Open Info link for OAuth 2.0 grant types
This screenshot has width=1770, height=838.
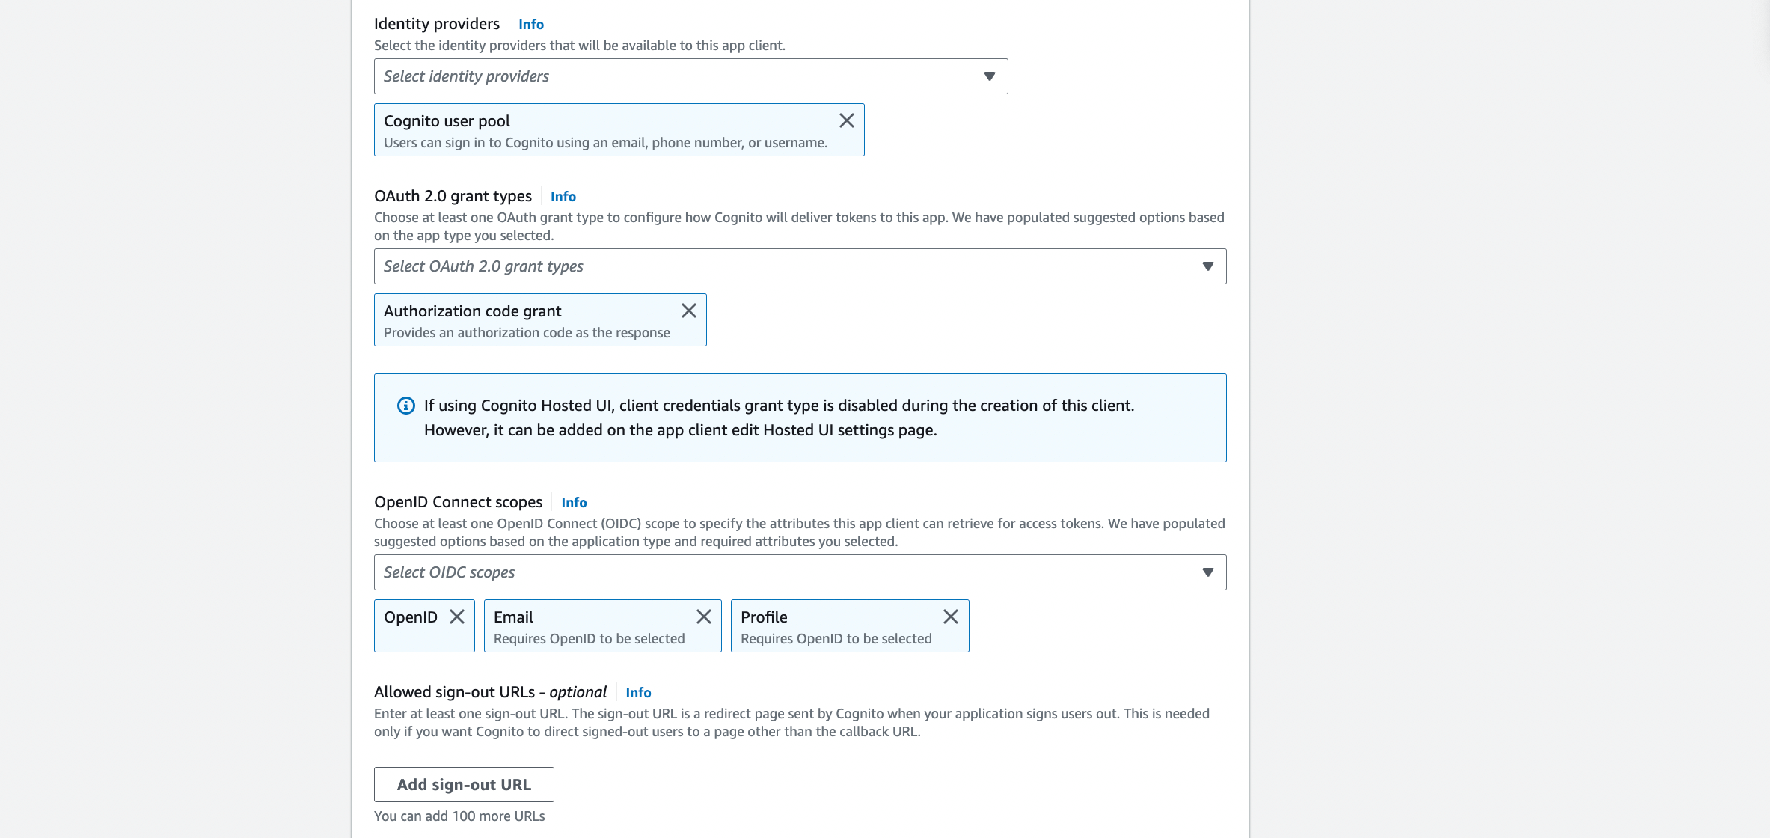563,197
